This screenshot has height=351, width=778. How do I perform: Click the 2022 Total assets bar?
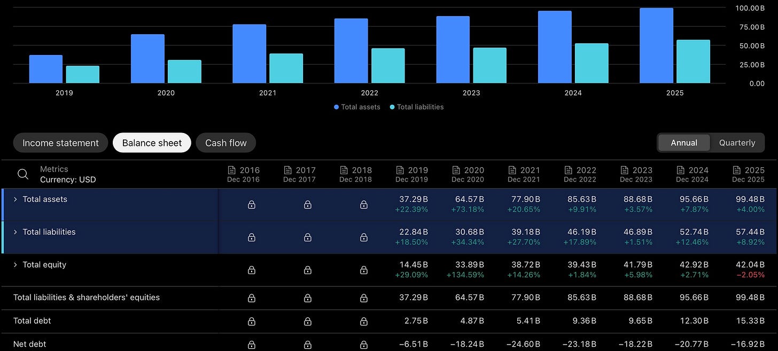351,51
